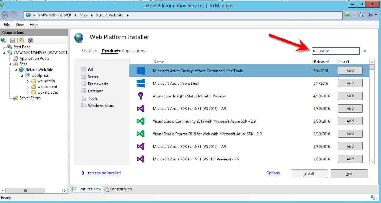Select the Tools category filter

tap(93, 98)
